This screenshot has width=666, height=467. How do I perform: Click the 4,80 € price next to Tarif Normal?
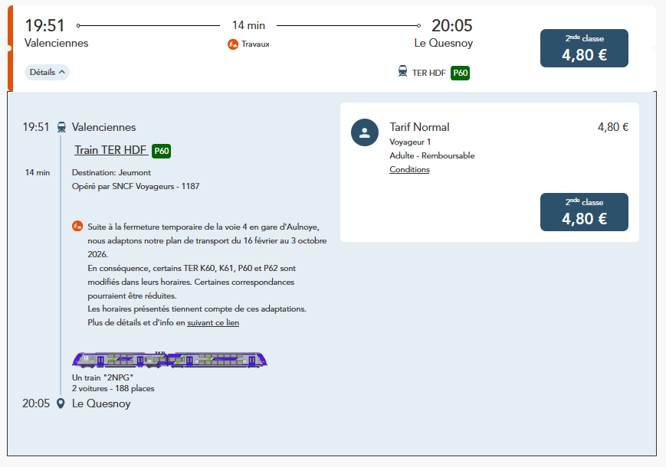[x=613, y=127]
